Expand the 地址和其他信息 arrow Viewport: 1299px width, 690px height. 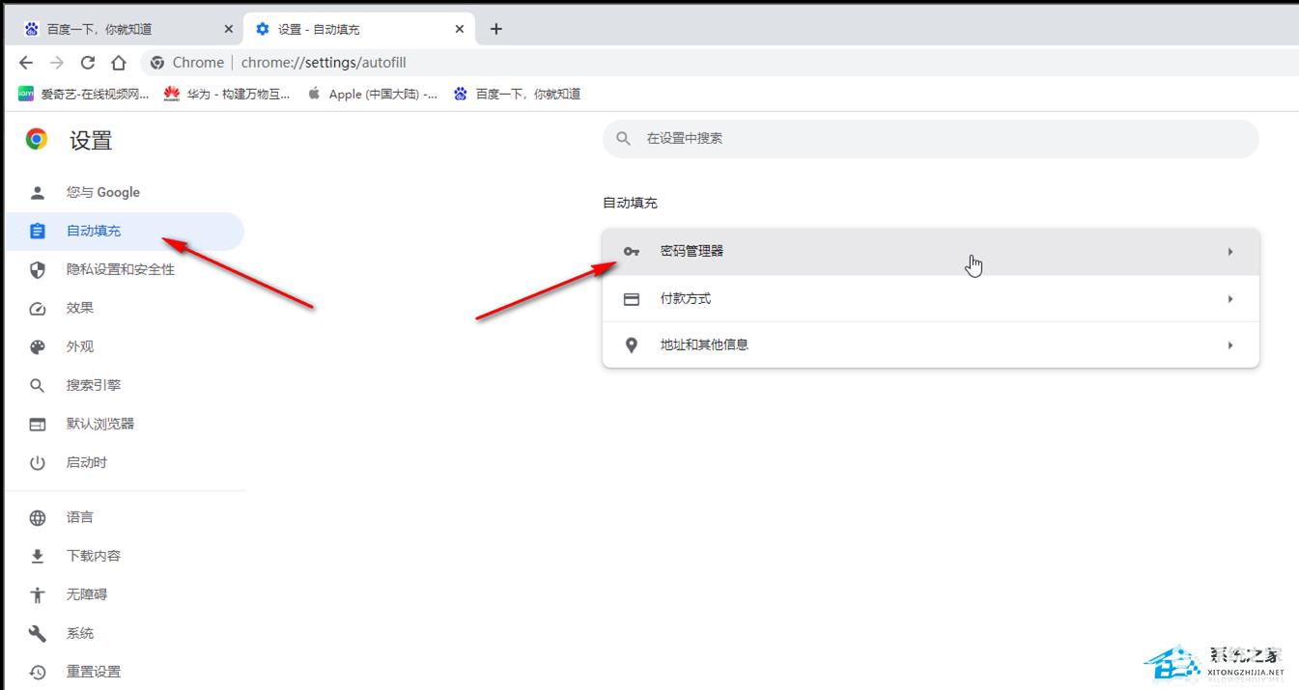[1230, 345]
